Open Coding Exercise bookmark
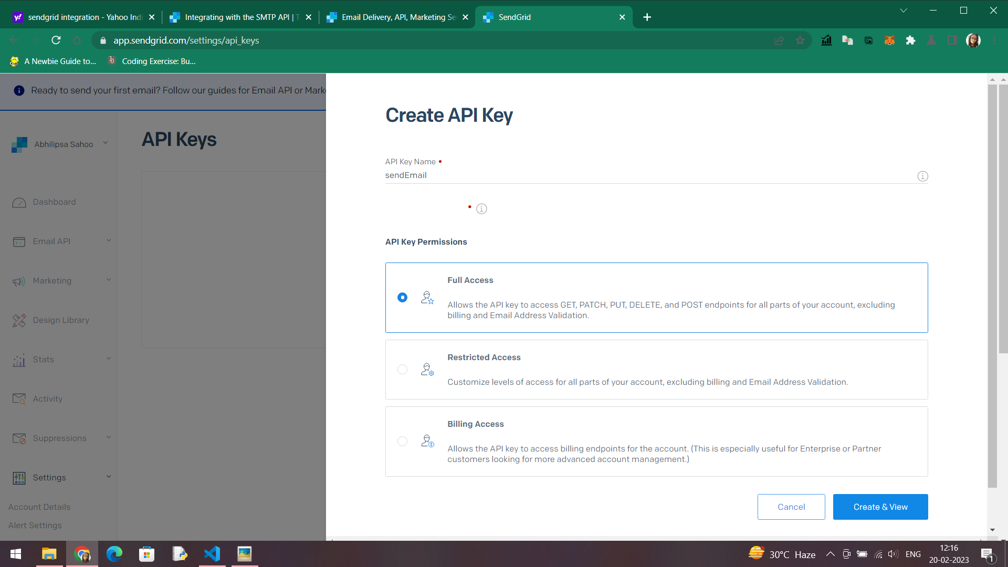This screenshot has width=1008, height=567. tap(152, 61)
